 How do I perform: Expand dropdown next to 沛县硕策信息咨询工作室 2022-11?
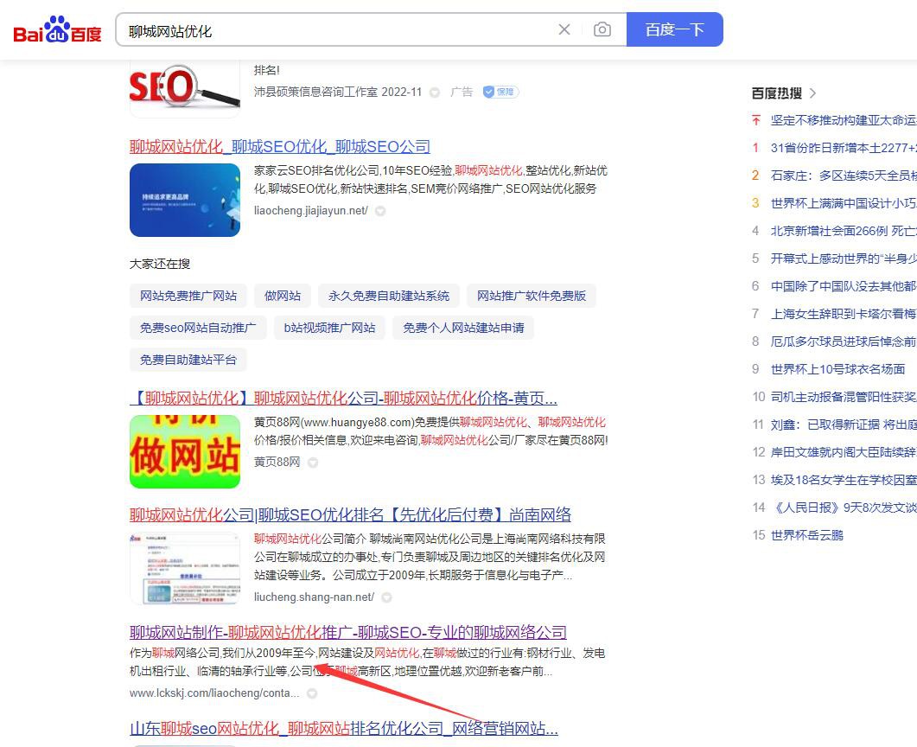(435, 93)
